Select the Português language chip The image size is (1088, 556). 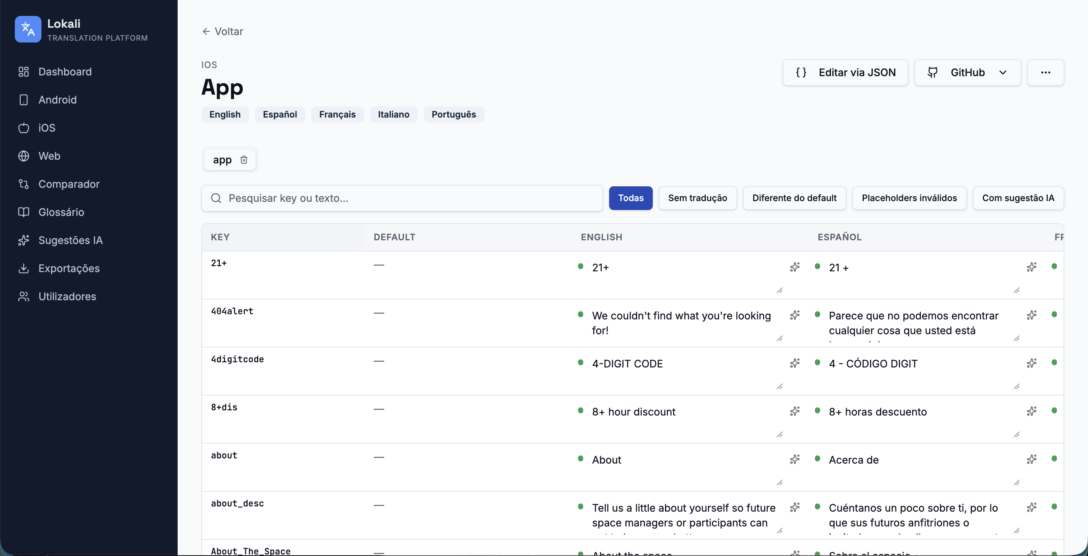click(454, 114)
